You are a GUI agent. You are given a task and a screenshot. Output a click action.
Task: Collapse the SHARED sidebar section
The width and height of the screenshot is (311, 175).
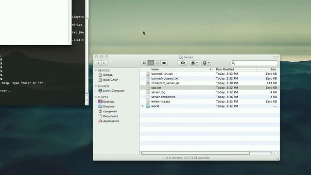point(96,86)
